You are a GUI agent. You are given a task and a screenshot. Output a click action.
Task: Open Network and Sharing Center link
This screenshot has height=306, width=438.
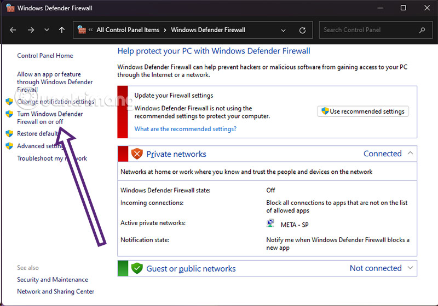[55, 292]
